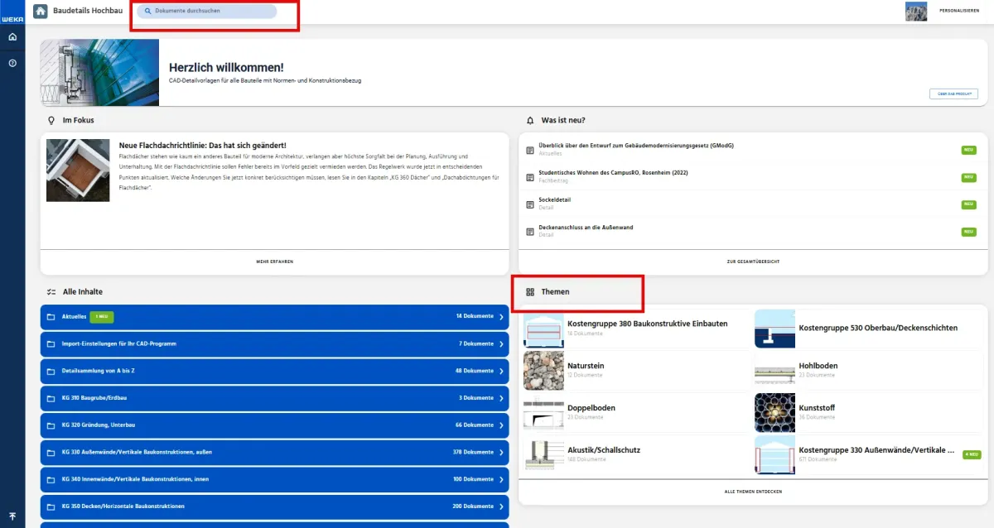This screenshot has width=994, height=528.
Task: Open ZUR GESAMTÜBERSICHT link
Action: click(753, 262)
